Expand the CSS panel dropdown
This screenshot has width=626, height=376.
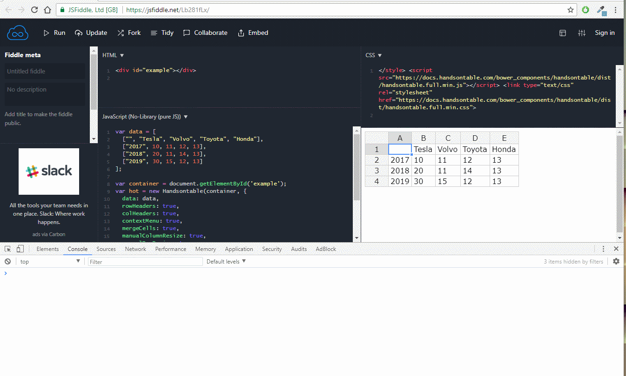[373, 55]
